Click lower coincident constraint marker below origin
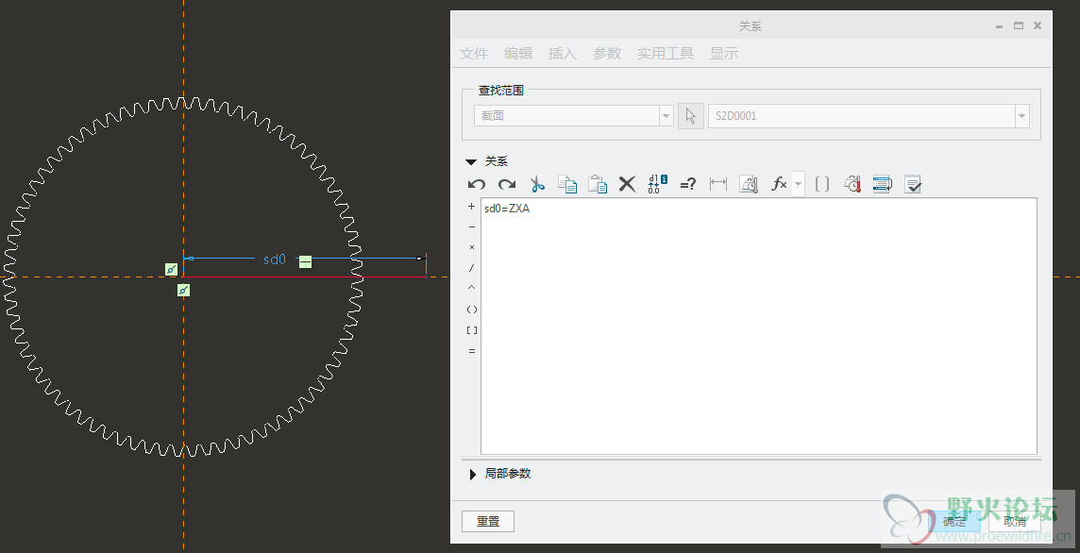The image size is (1080, 553). point(182,290)
